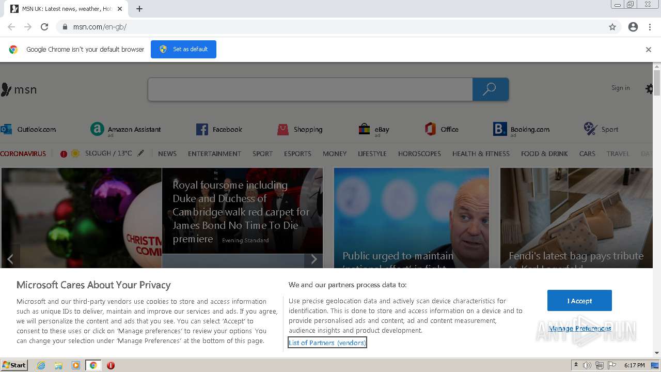The height and width of the screenshot is (372, 661).
Task: Open MSN settings gear
Action: pyautogui.click(x=649, y=89)
